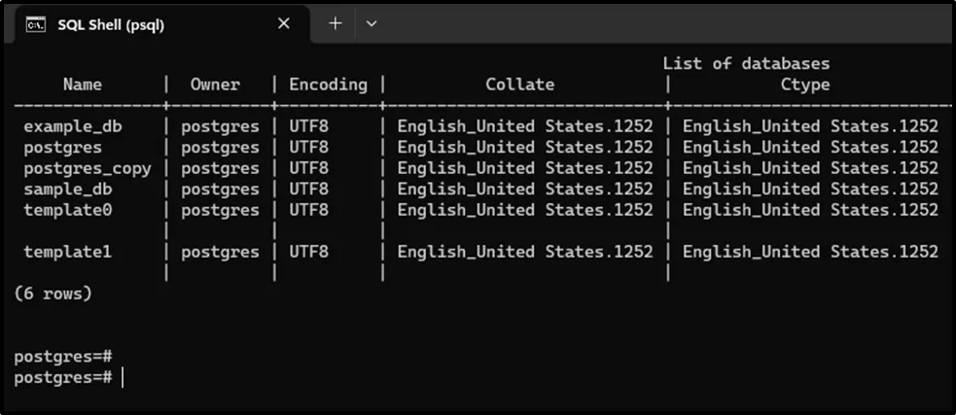Viewport: 956px width, 415px height.
Task: Click the template1 database name
Action: 68,252
